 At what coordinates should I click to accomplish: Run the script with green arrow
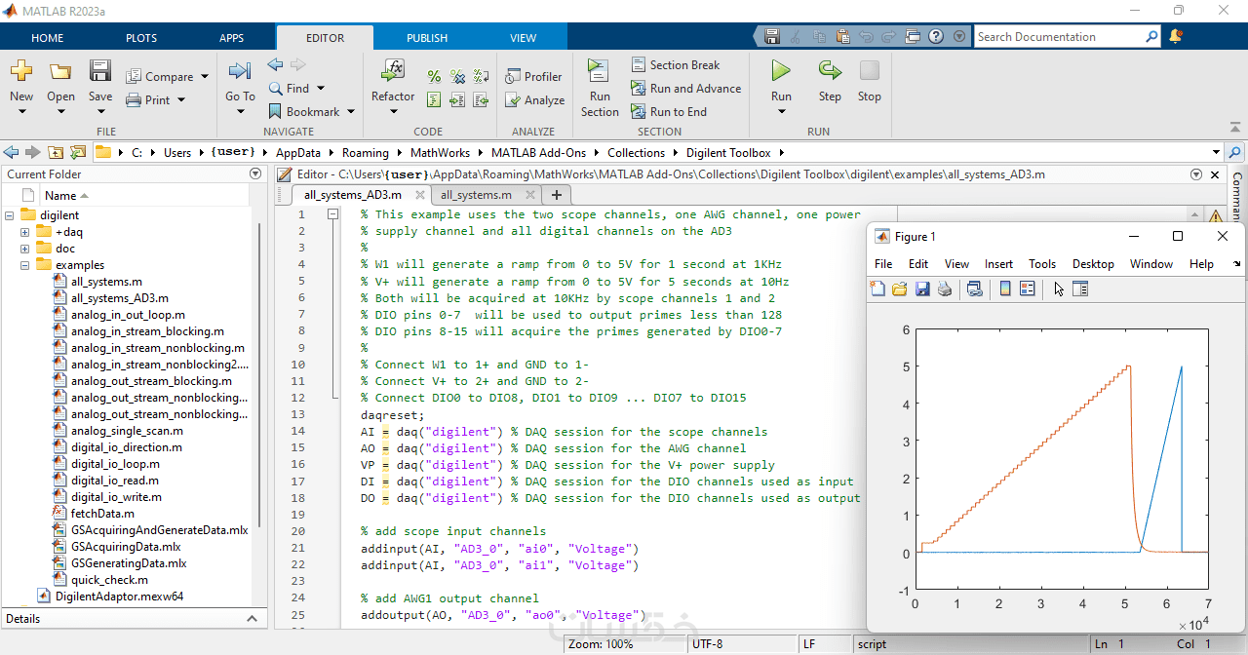coord(781,71)
